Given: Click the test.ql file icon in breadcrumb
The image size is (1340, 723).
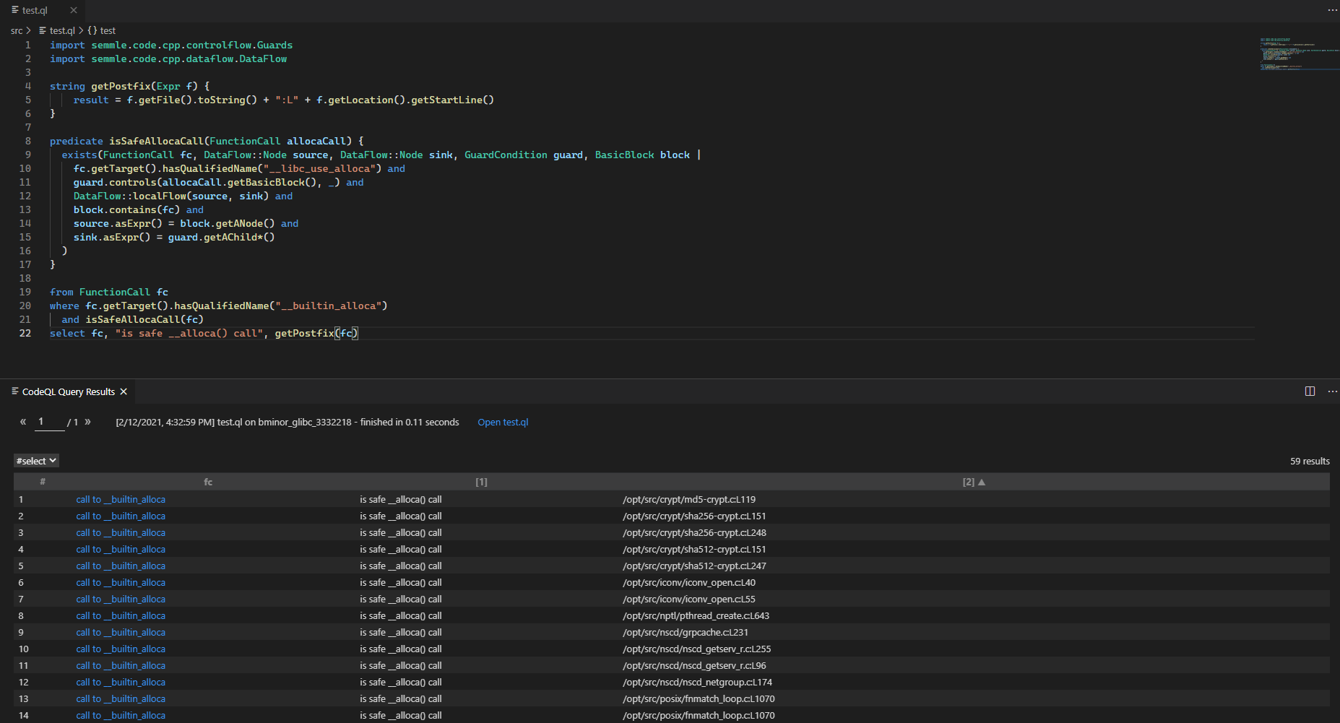Looking at the screenshot, I should point(43,30).
